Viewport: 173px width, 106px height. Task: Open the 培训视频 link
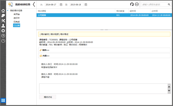(55, 34)
